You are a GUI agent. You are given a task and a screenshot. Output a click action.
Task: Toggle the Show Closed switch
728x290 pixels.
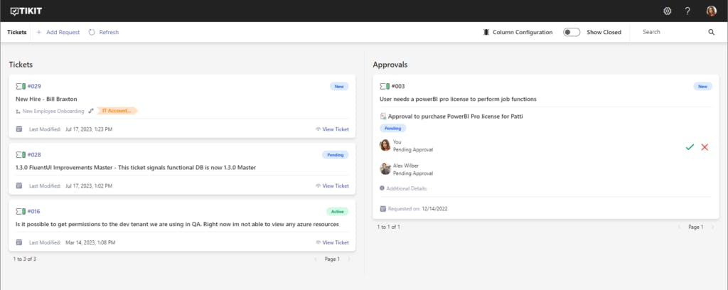[572, 32]
